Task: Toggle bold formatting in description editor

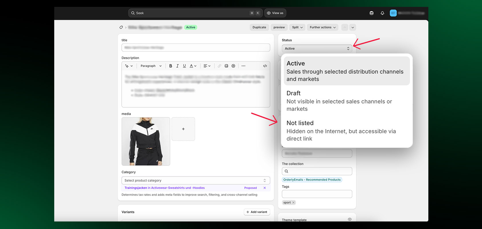Action: 170,66
